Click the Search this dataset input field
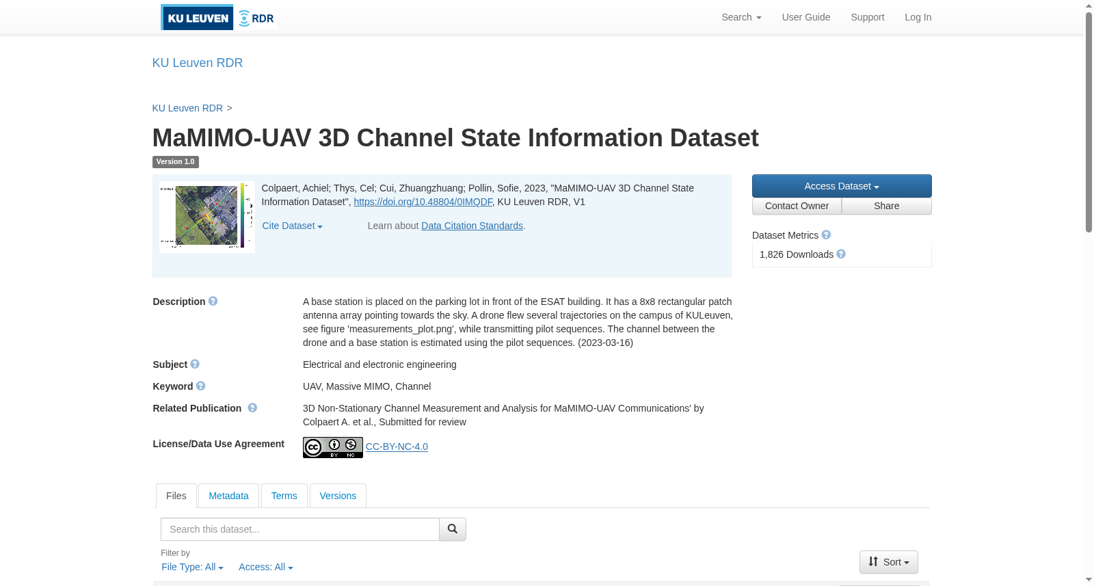The image size is (1094, 586). [x=300, y=529]
